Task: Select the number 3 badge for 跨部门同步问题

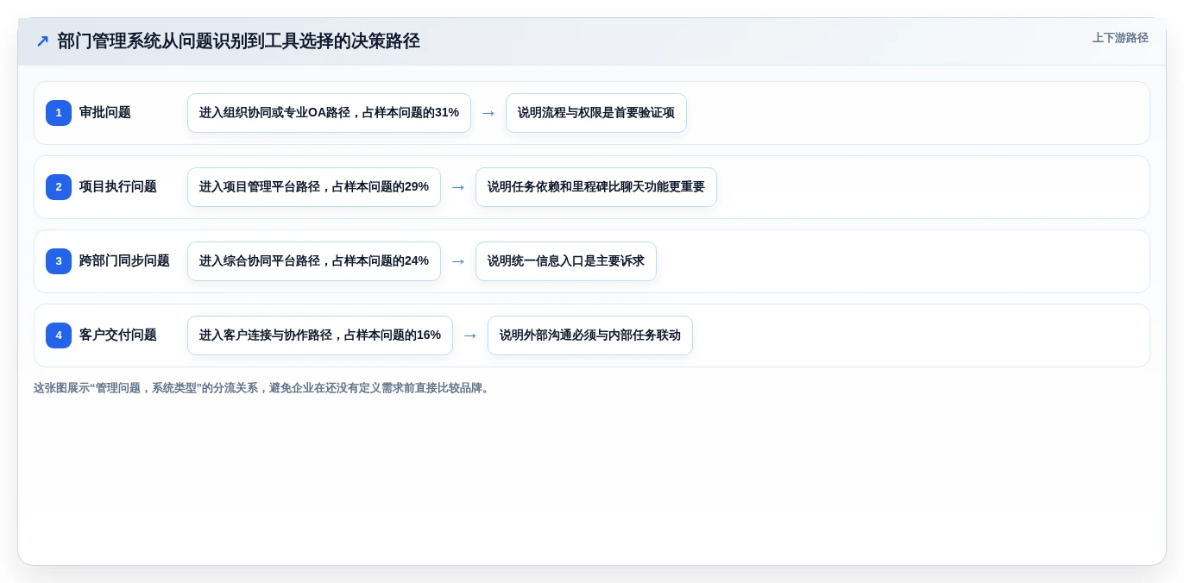Action: [59, 261]
